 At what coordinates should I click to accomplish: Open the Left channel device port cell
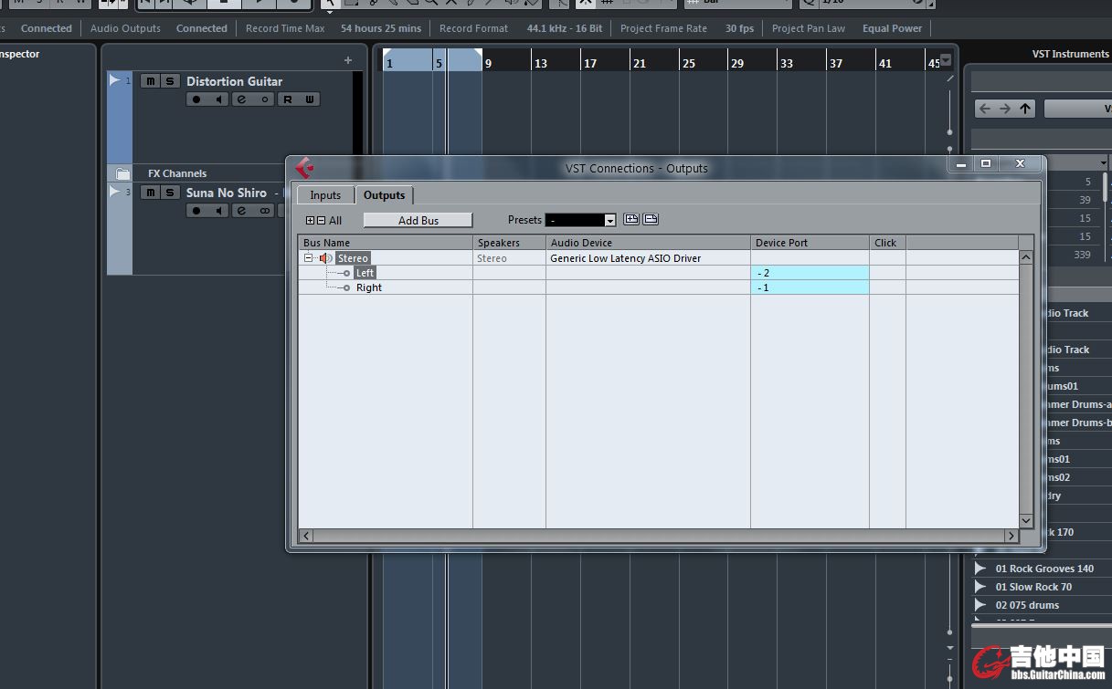(x=810, y=273)
